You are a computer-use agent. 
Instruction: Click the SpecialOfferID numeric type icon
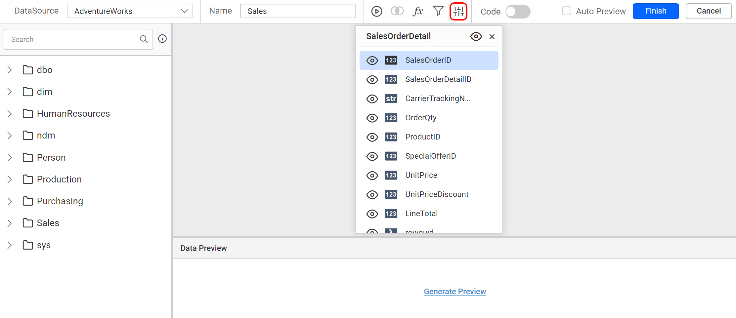[x=391, y=156]
